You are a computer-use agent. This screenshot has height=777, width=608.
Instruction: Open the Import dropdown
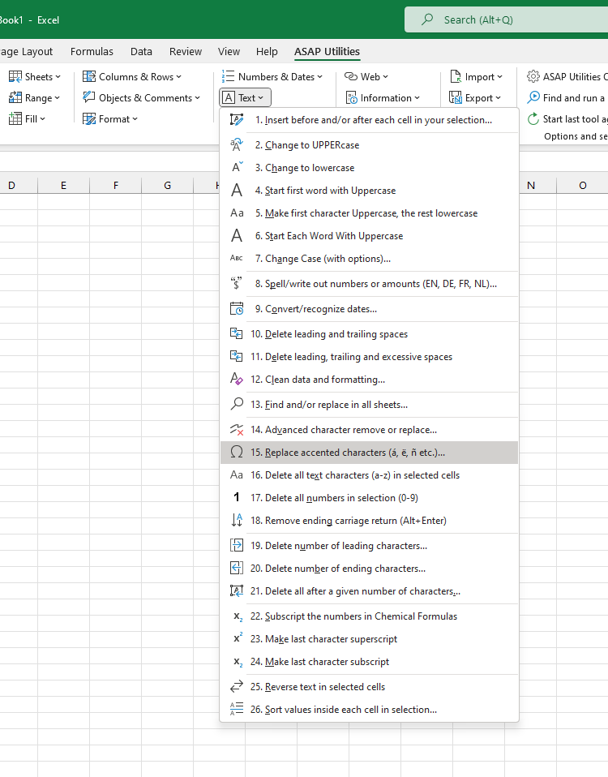tap(476, 77)
